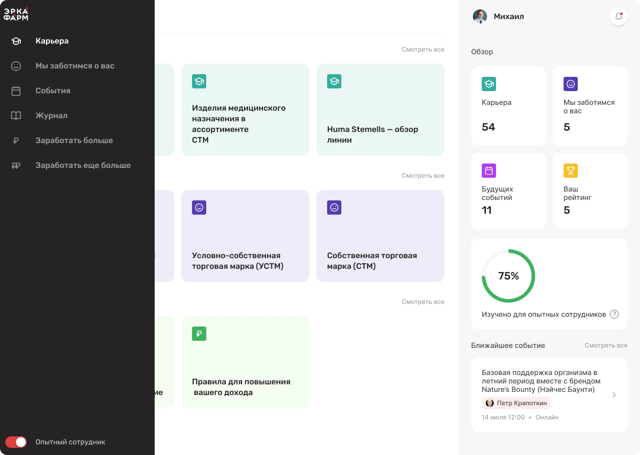Open the Журнал section

pyautogui.click(x=52, y=116)
